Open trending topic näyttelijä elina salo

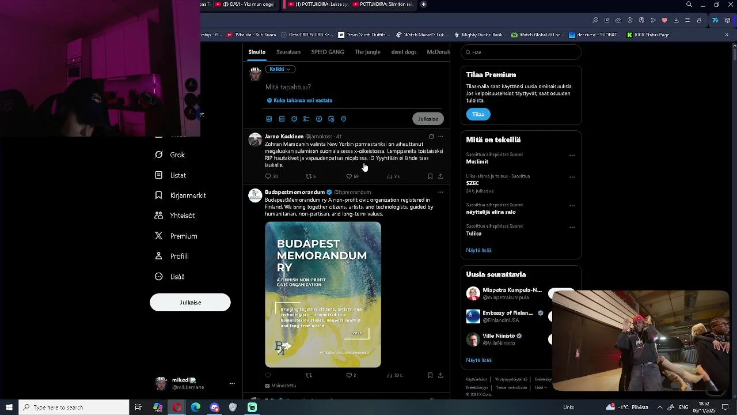pos(491,212)
